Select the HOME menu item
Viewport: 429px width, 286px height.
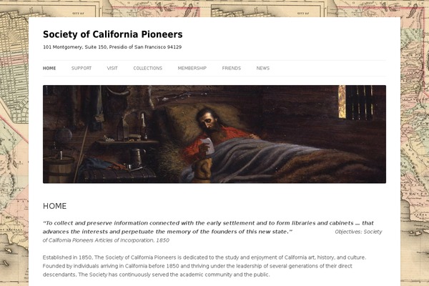[x=49, y=68]
